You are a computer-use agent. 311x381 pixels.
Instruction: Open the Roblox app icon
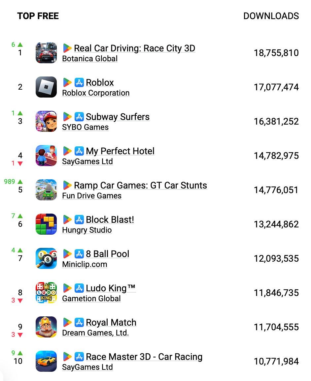[x=46, y=87]
